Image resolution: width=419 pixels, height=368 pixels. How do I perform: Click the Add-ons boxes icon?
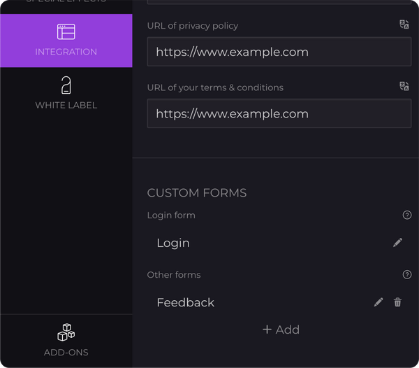pyautogui.click(x=66, y=332)
